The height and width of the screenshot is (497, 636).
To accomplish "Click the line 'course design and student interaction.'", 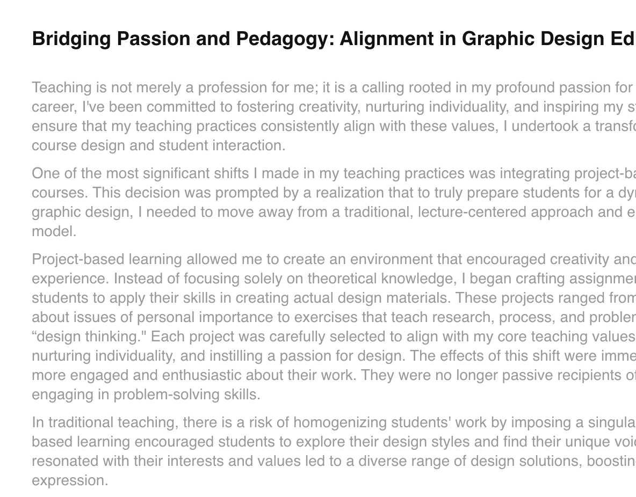I will click(158, 145).
